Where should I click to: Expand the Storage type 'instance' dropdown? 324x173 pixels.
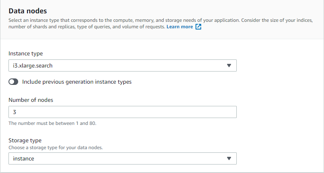pos(122,158)
